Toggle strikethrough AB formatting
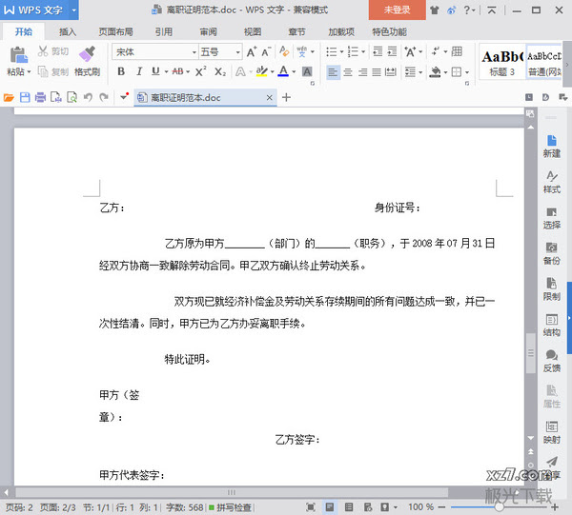 (177, 71)
